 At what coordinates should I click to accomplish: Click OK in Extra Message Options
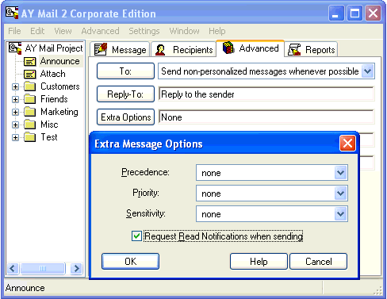click(x=130, y=262)
